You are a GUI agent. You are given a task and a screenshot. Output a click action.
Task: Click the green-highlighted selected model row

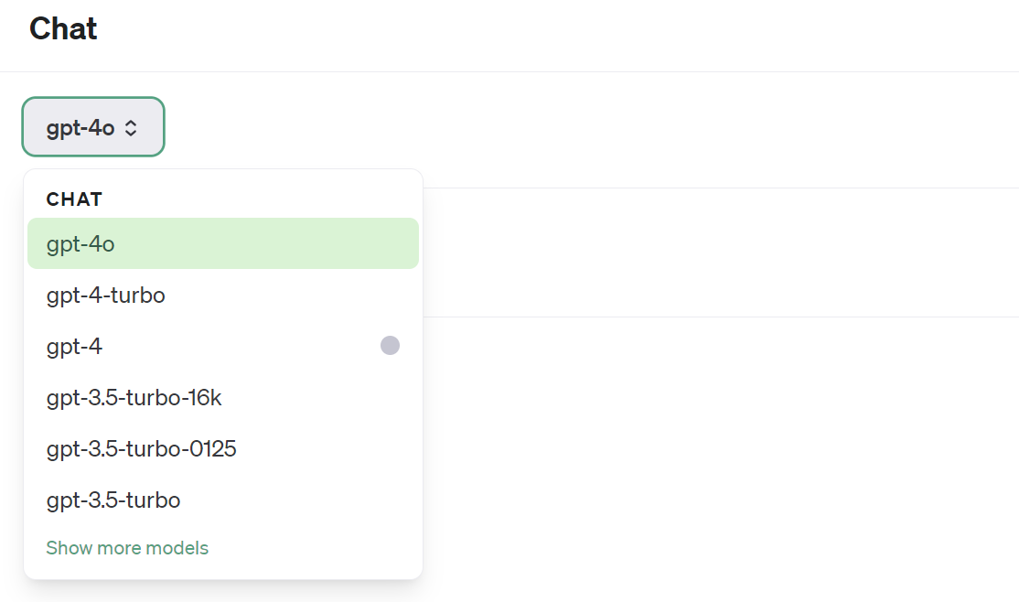pos(223,243)
